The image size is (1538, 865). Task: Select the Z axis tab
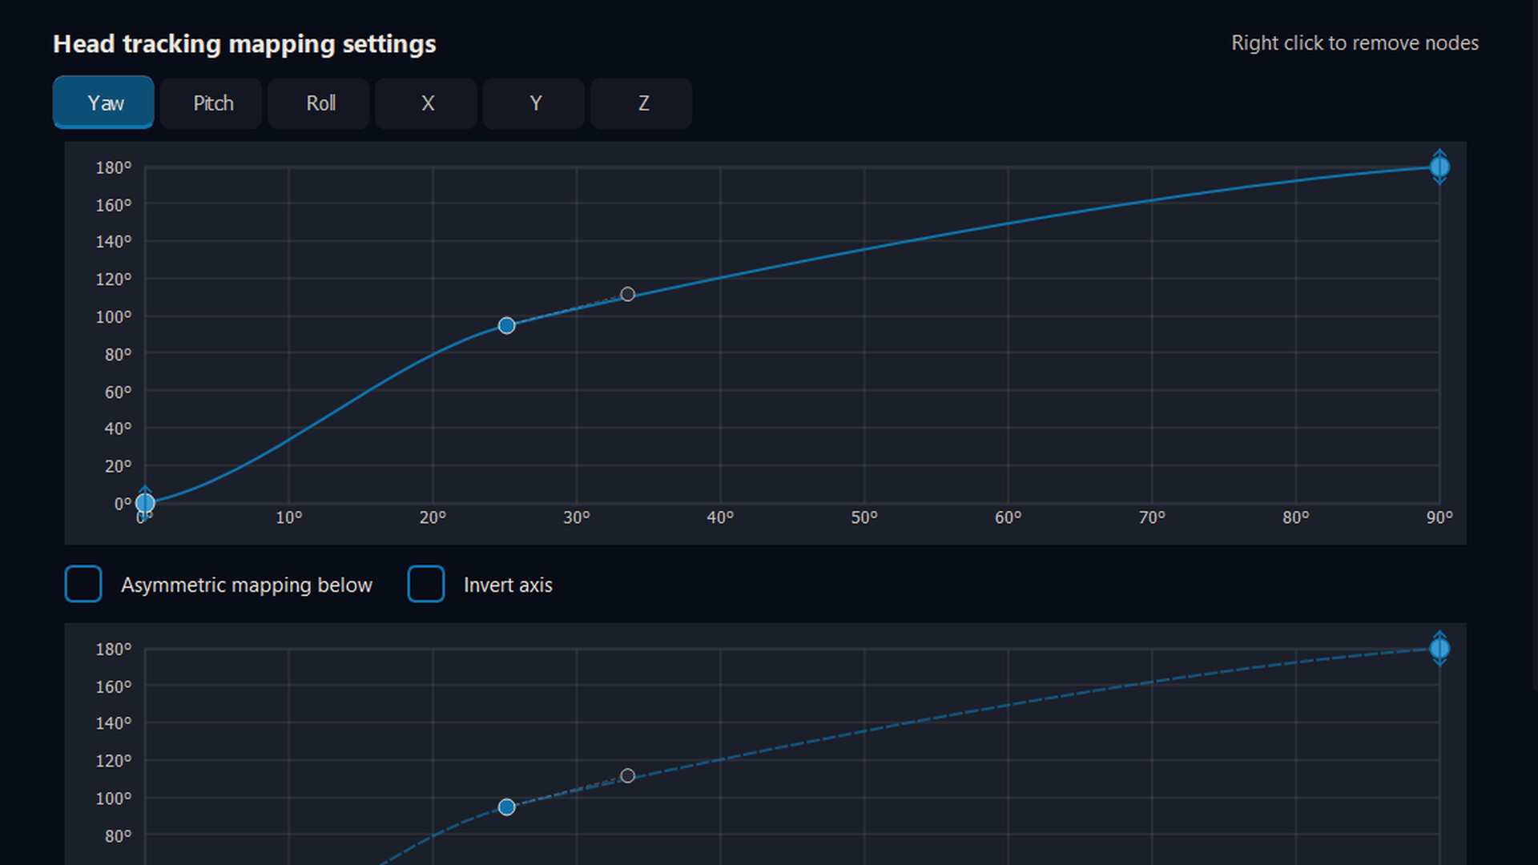click(642, 103)
